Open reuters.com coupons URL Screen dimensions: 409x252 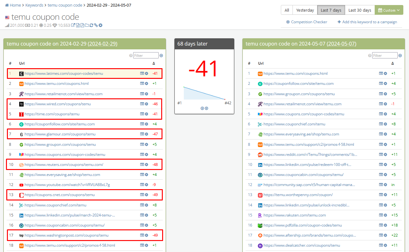click(x=64, y=164)
